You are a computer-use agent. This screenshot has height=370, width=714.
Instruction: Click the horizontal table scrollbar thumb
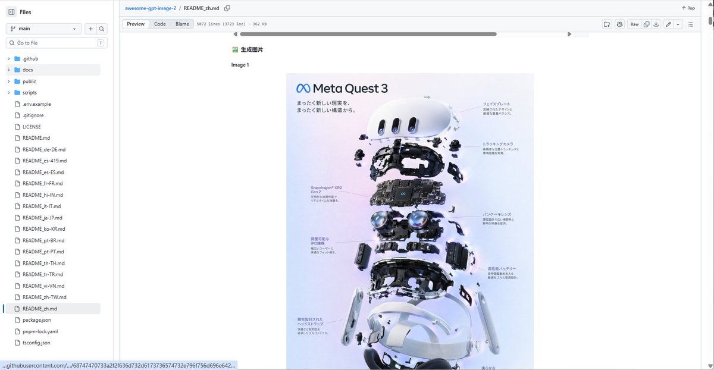click(x=368, y=34)
